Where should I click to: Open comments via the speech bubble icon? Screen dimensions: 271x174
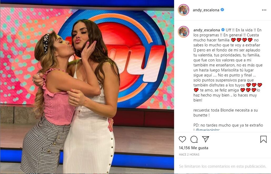[194, 139]
